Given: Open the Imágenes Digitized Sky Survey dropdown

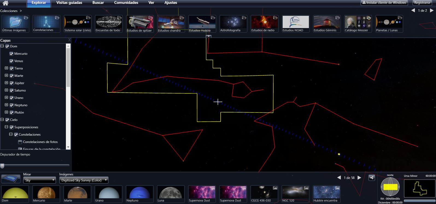Looking at the screenshot, I should [84, 180].
